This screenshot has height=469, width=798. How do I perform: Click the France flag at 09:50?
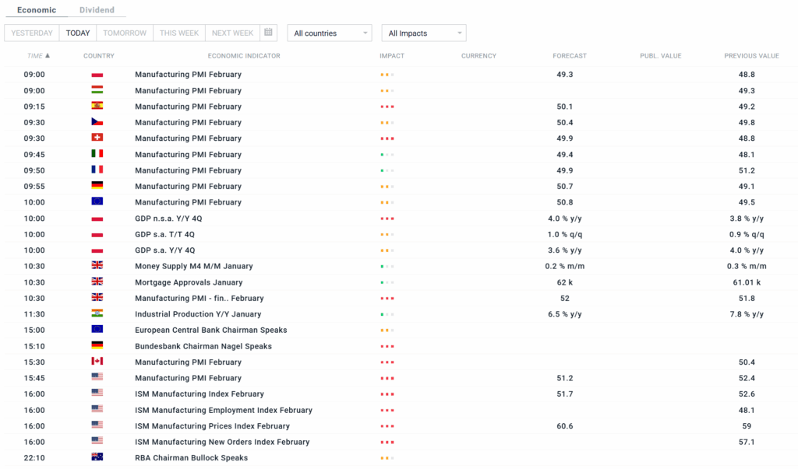click(x=97, y=170)
